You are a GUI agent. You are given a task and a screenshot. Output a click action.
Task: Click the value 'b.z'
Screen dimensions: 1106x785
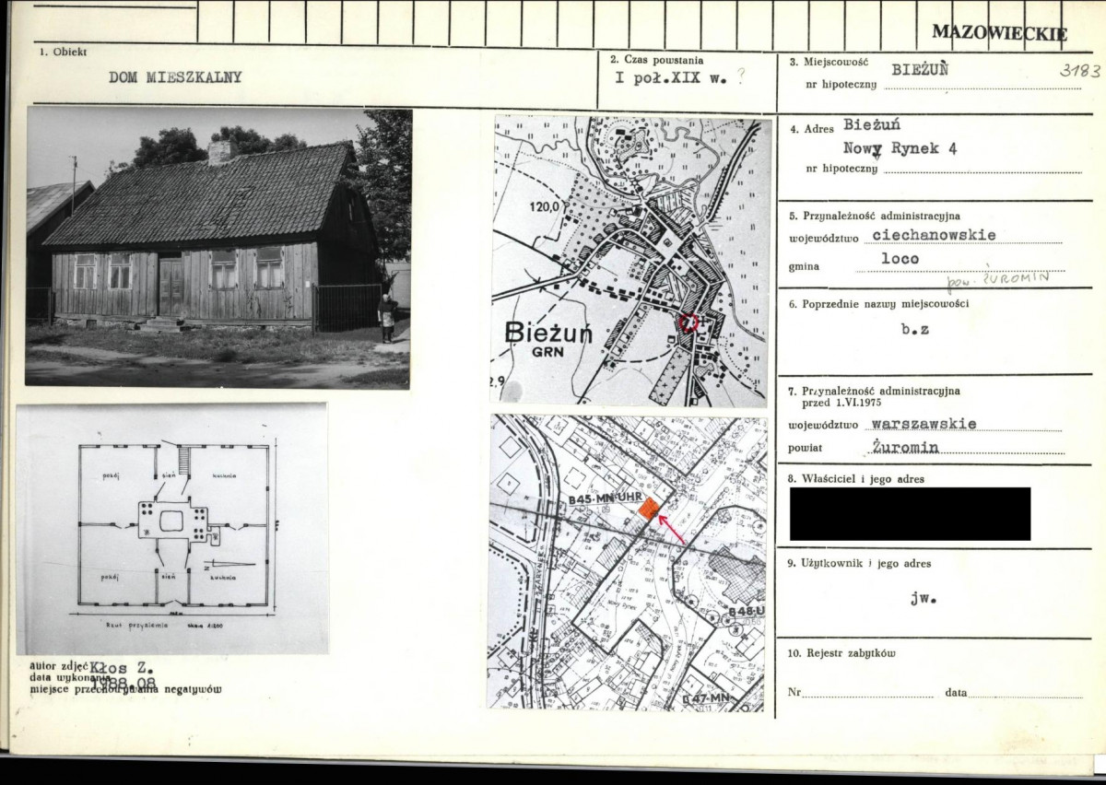[915, 328]
